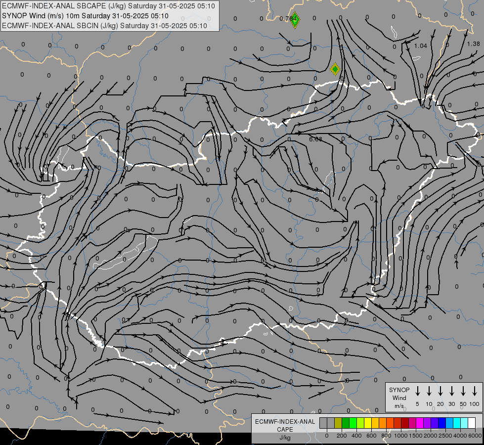Click the 6000 tick label on CAPE scale
This screenshot has height=445, width=484.
coord(475,436)
